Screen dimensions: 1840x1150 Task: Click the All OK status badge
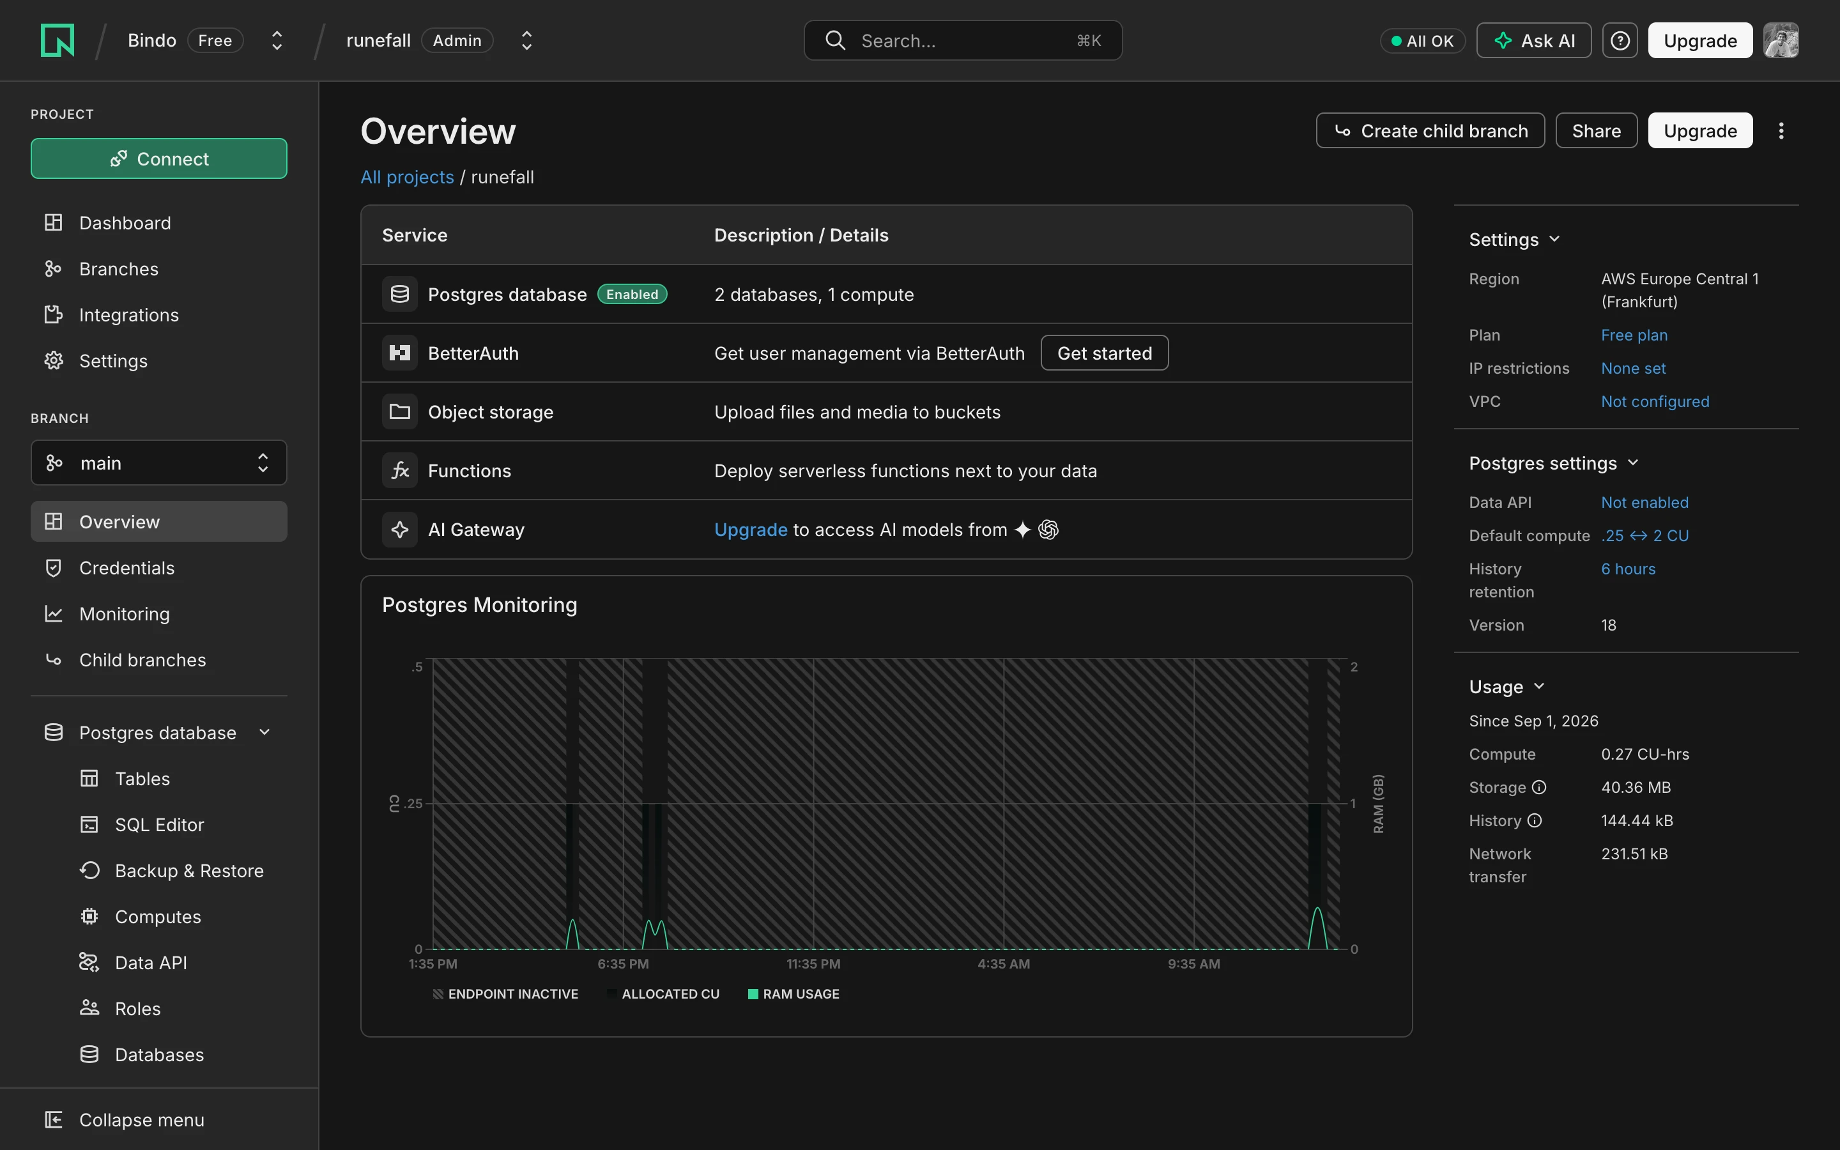1422,40
